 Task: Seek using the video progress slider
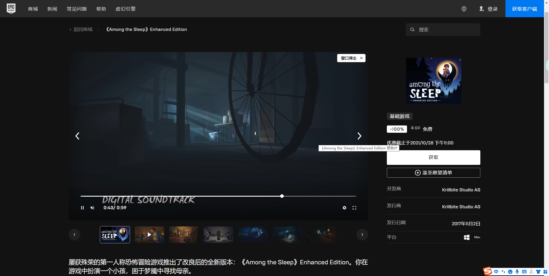(281, 196)
